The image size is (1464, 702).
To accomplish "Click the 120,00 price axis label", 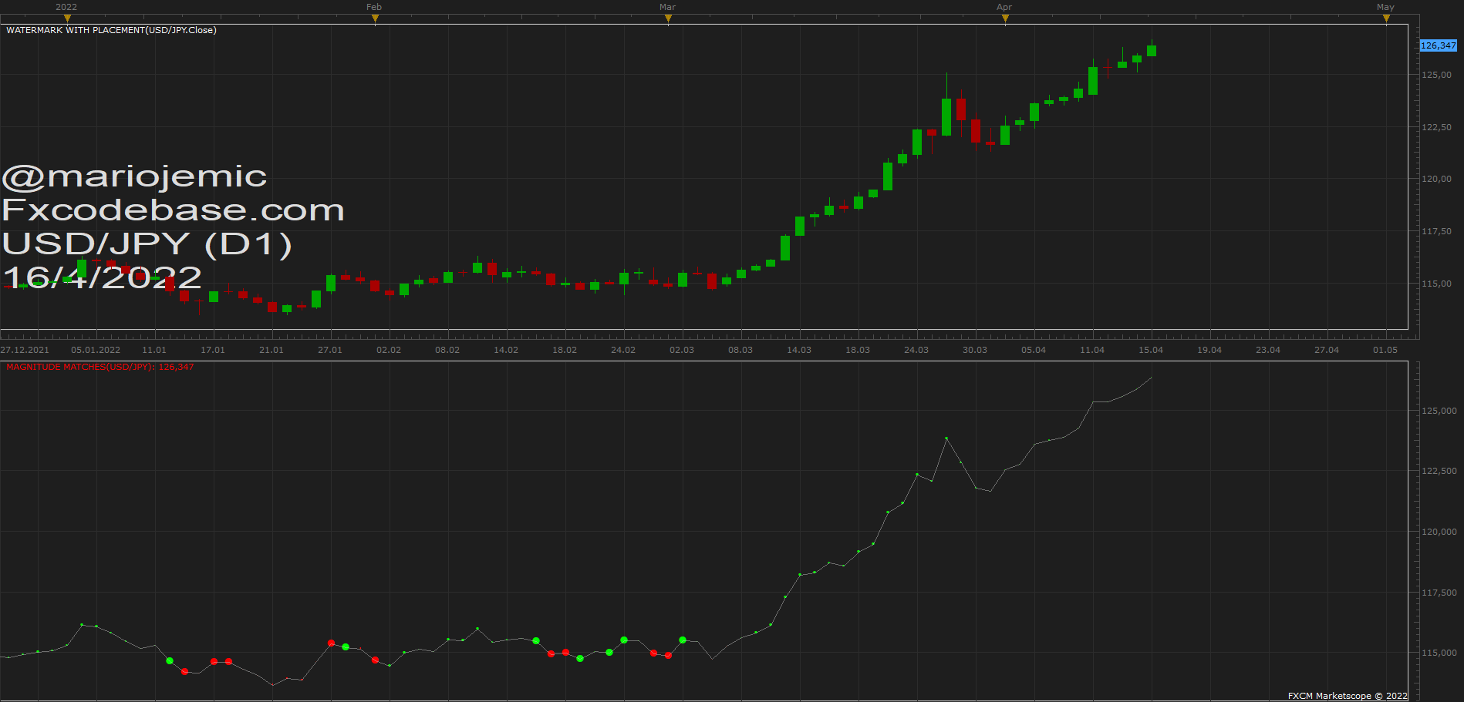I will point(1436,179).
